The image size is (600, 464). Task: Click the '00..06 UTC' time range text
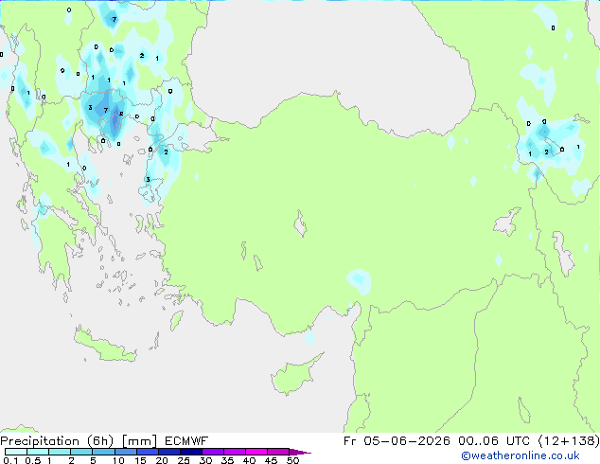pos(494,441)
